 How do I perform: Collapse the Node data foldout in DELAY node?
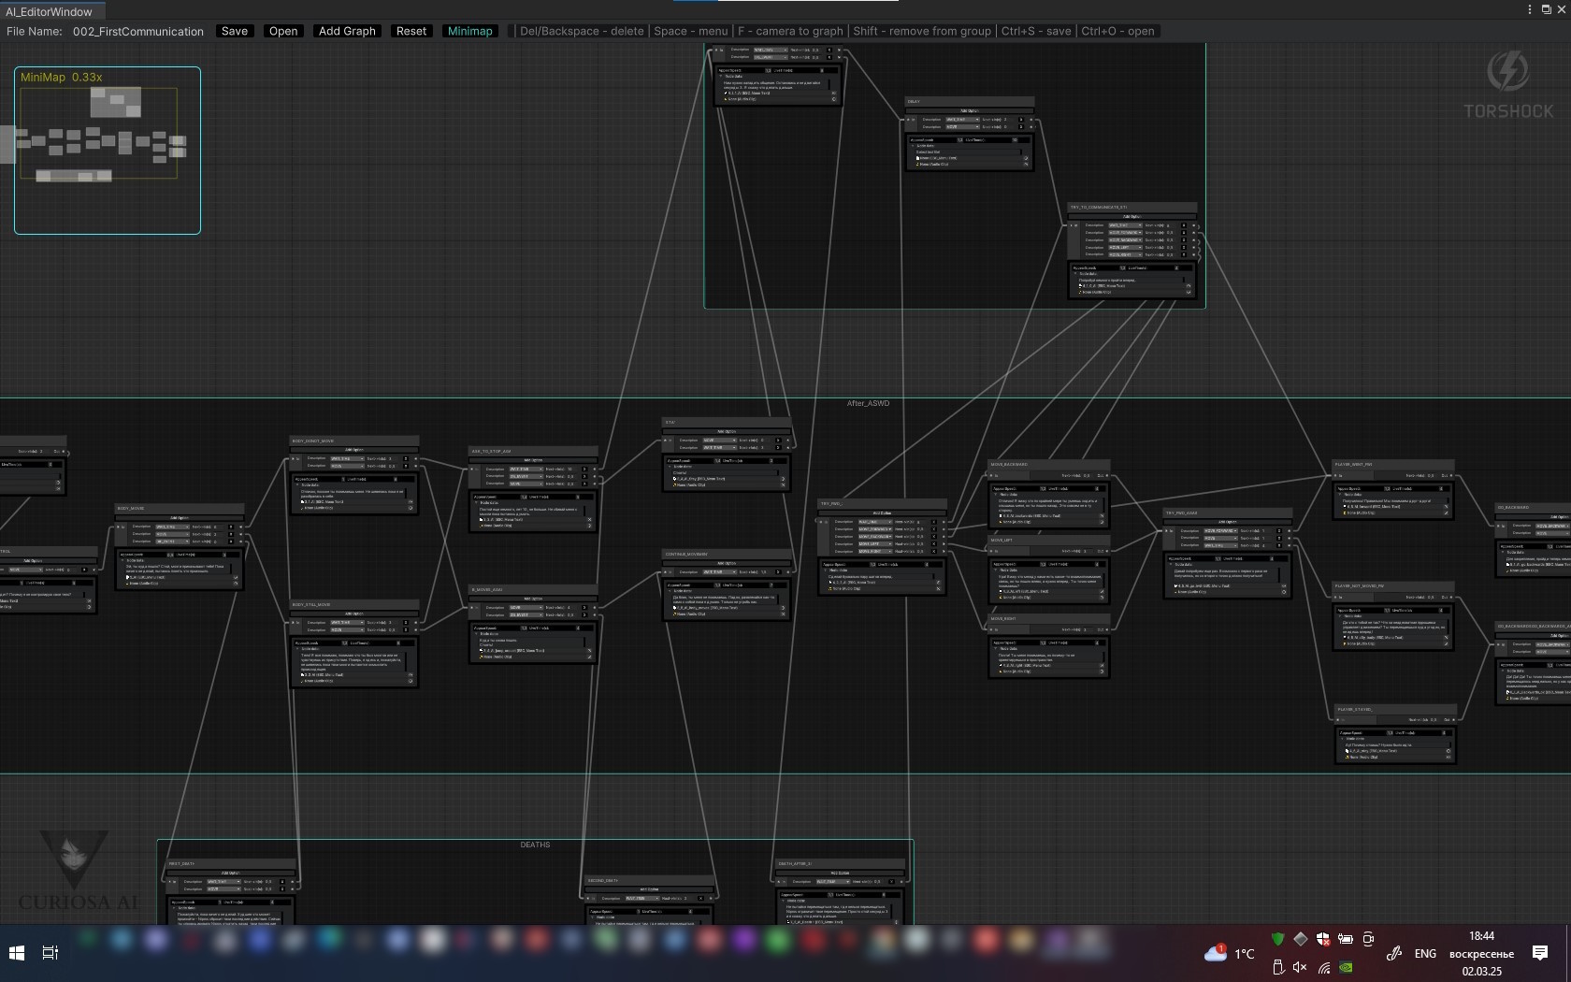[x=913, y=146]
